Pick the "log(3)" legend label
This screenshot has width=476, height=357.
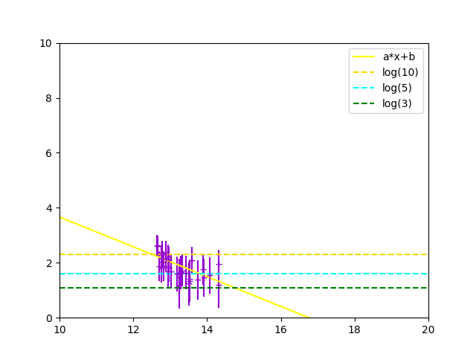pyautogui.click(x=397, y=103)
